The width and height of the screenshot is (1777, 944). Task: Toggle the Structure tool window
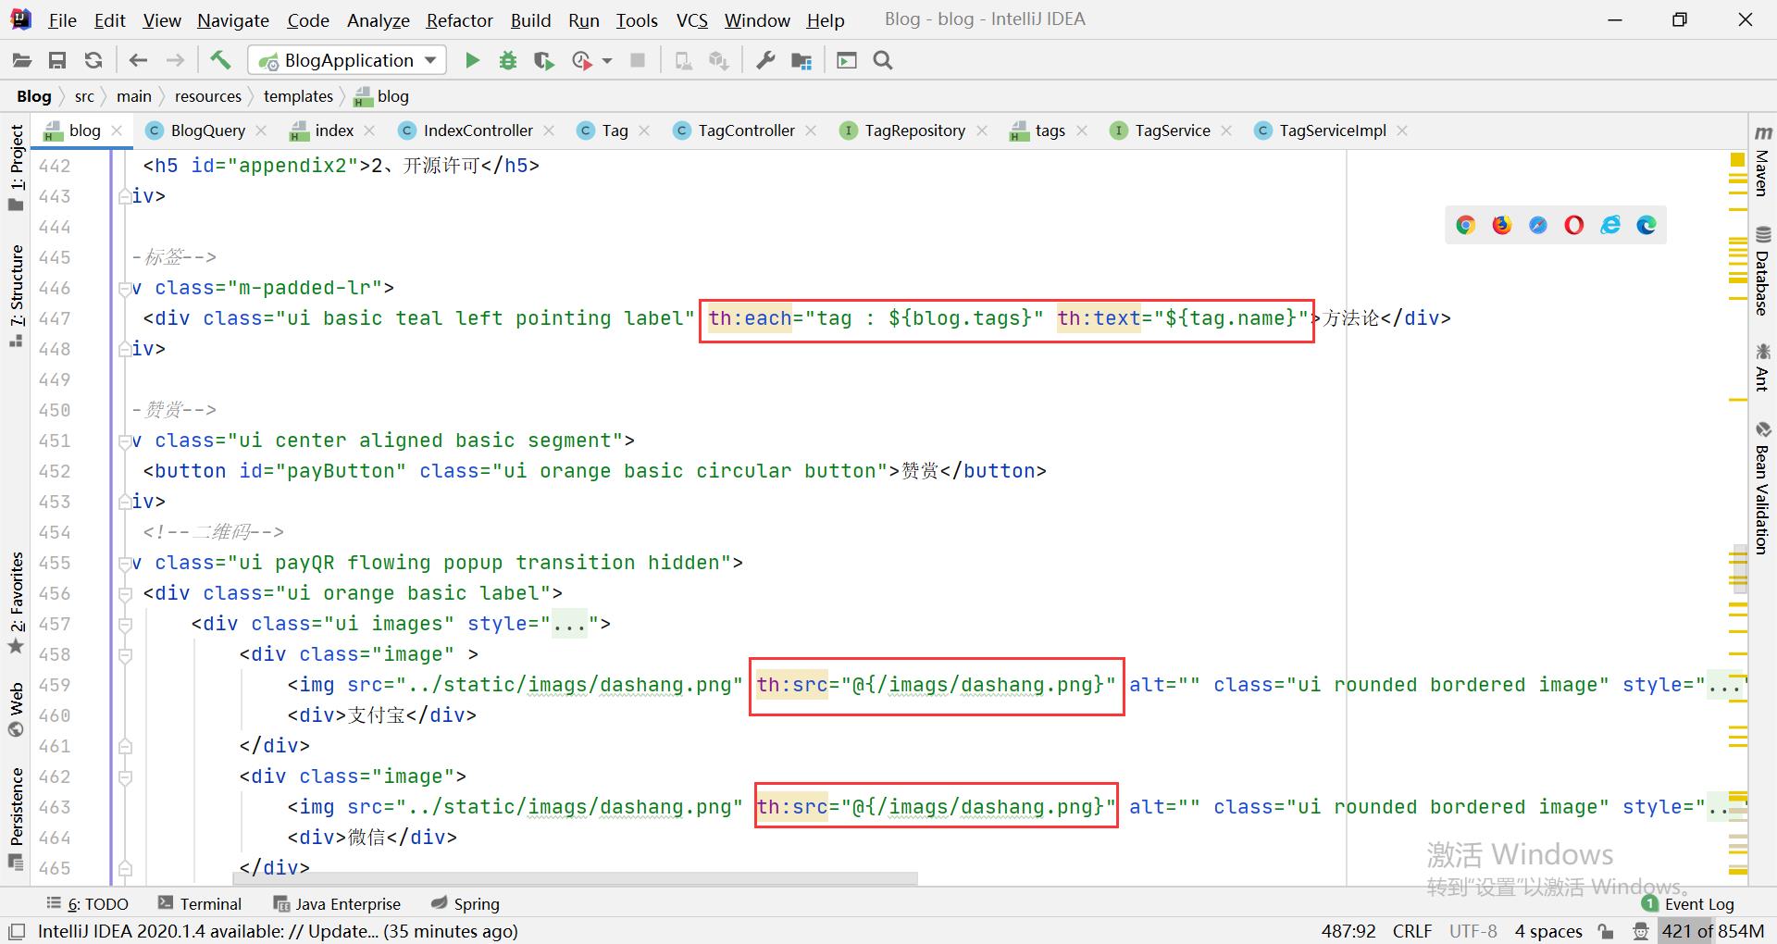pos(17,294)
